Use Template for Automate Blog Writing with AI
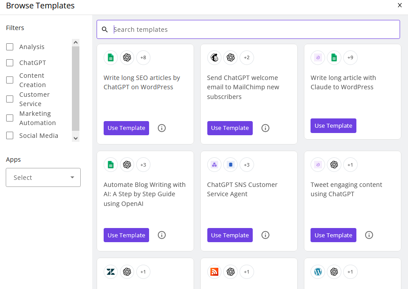 point(126,235)
